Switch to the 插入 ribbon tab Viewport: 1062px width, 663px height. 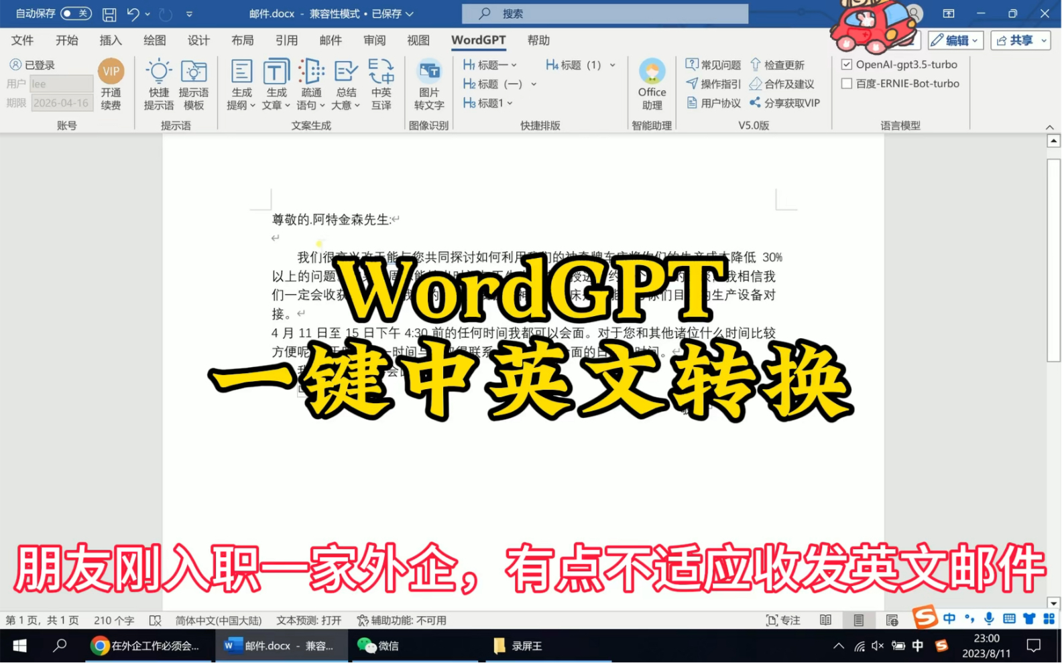pyautogui.click(x=111, y=40)
